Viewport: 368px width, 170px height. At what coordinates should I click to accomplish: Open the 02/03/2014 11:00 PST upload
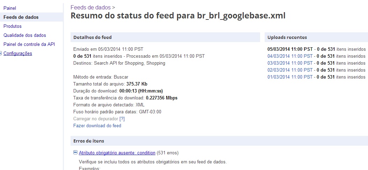[290, 70]
